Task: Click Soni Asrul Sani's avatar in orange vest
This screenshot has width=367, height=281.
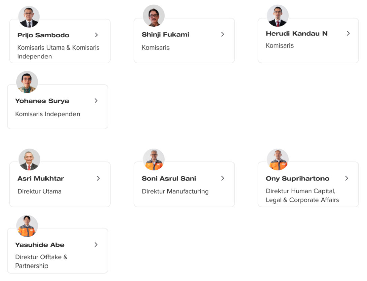Action: tap(154, 160)
